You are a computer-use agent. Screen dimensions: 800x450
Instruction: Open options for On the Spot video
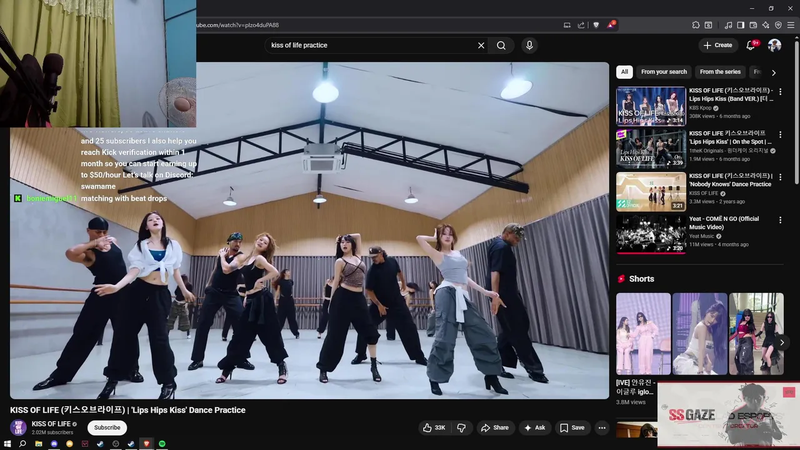point(780,134)
